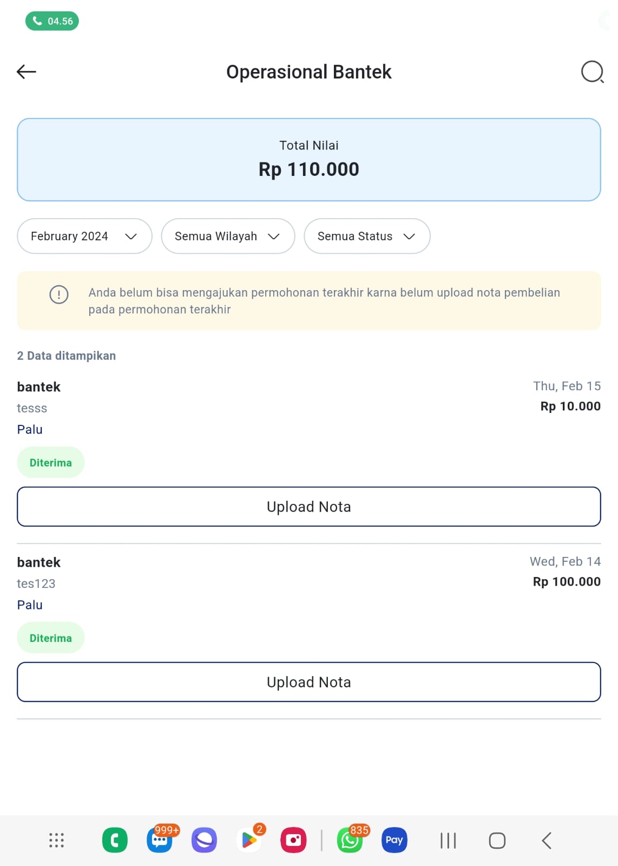
Task: Open search with the magnifier icon
Action: pyautogui.click(x=592, y=71)
